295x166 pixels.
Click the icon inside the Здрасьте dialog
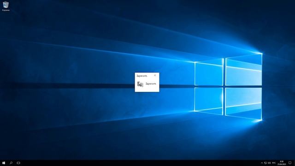point(140,84)
